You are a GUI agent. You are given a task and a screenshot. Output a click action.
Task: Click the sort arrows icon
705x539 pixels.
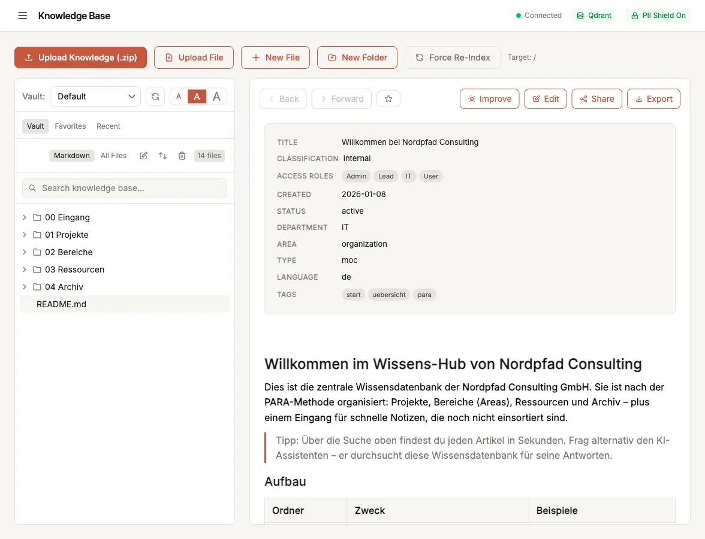pyautogui.click(x=163, y=156)
